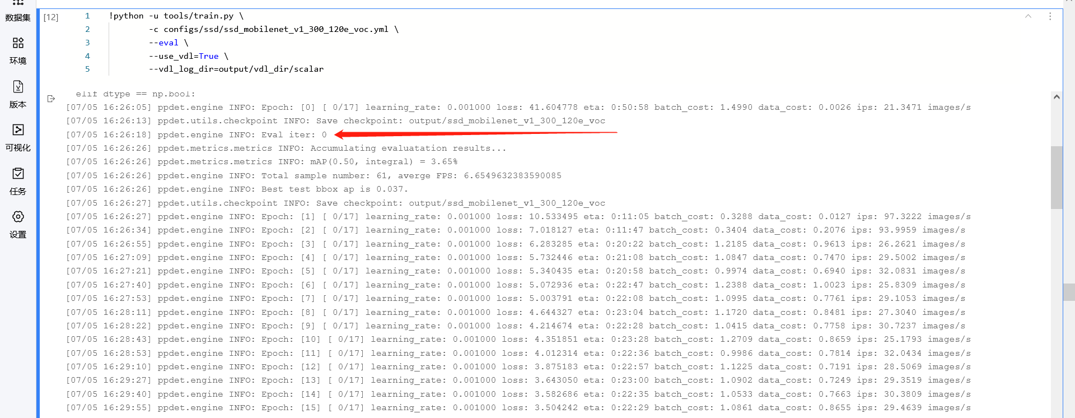Click the cell execution count [12]

pyautogui.click(x=51, y=17)
